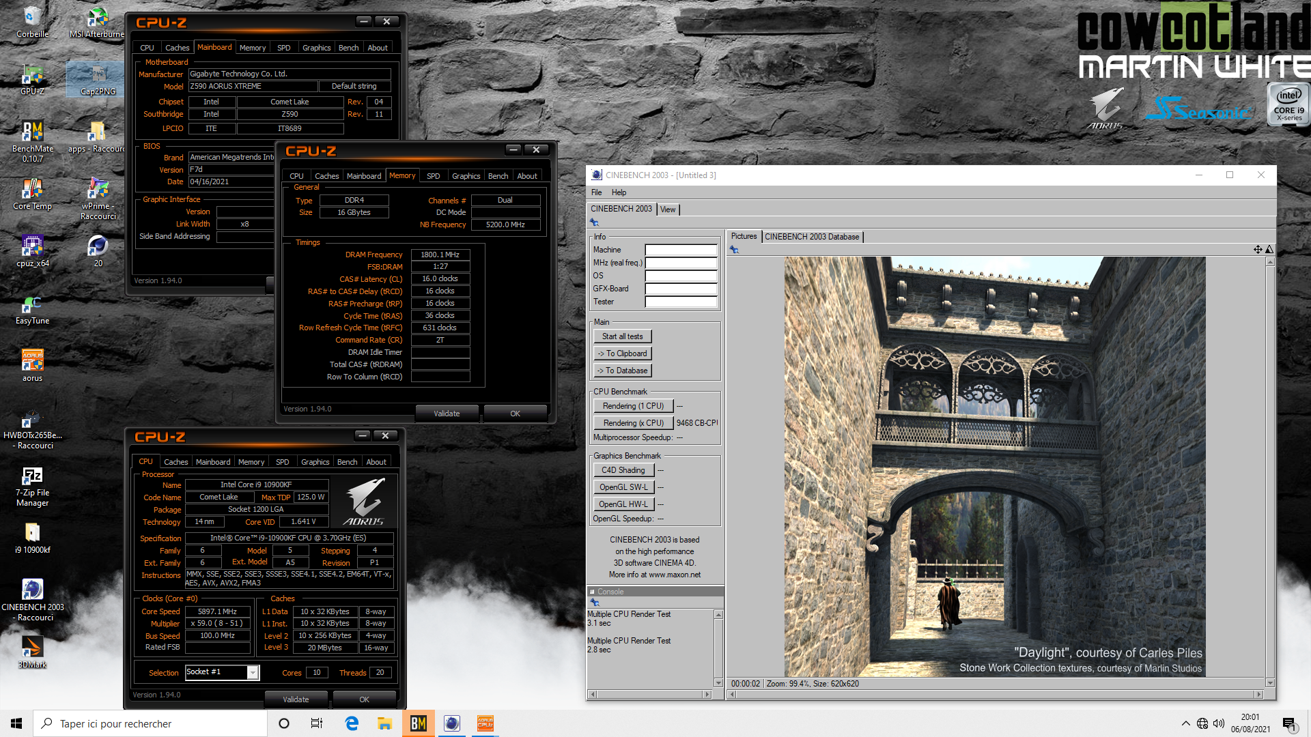Click the pin icon in the Console panel
This screenshot has width=1311, height=737.
click(595, 603)
